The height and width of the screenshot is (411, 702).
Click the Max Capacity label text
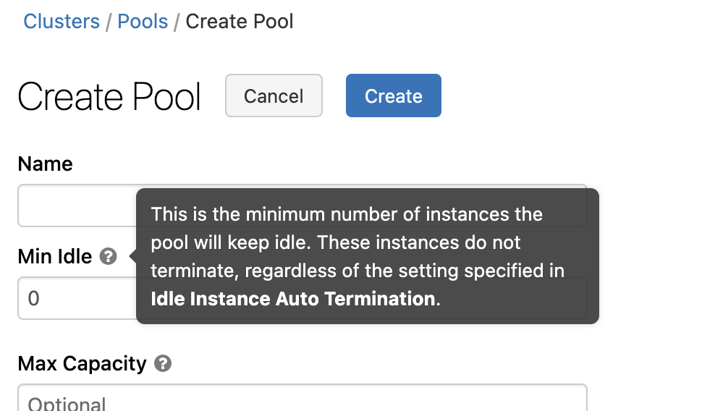click(x=82, y=363)
